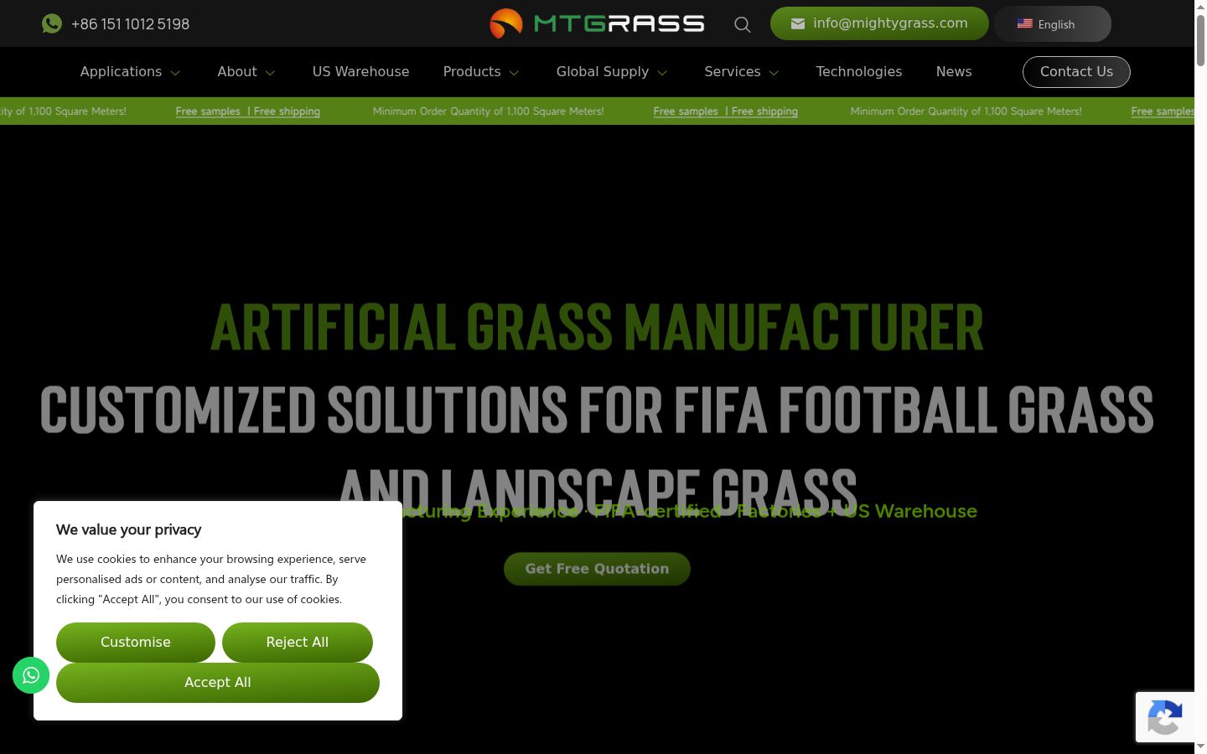Click the Global Supply menu label
The image size is (1207, 754).
coord(603,72)
